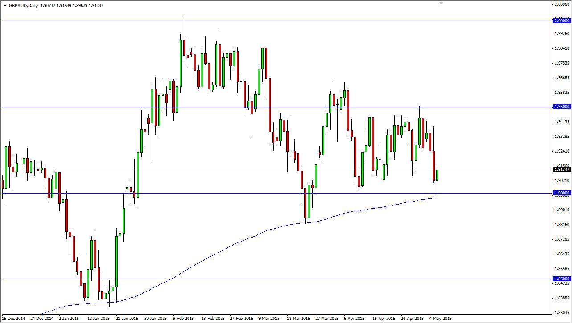Click the 18 Mar 2015 axis label
This screenshot has height=323, width=572.
point(298,319)
